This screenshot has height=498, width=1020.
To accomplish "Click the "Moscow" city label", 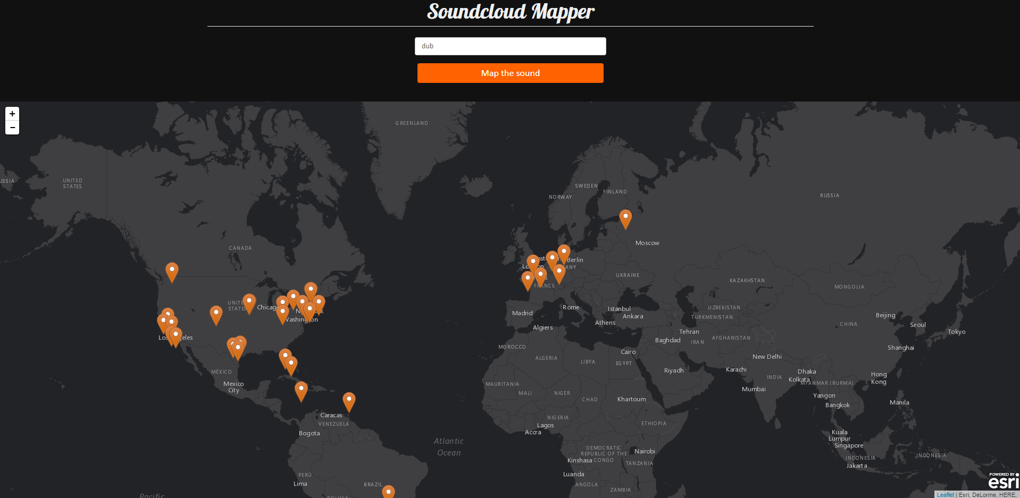I will pyautogui.click(x=647, y=243).
